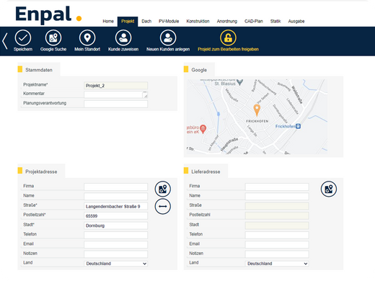Open the Projektadresse Land dropdown
Screen dimensions: 375x281
pyautogui.click(x=116, y=264)
